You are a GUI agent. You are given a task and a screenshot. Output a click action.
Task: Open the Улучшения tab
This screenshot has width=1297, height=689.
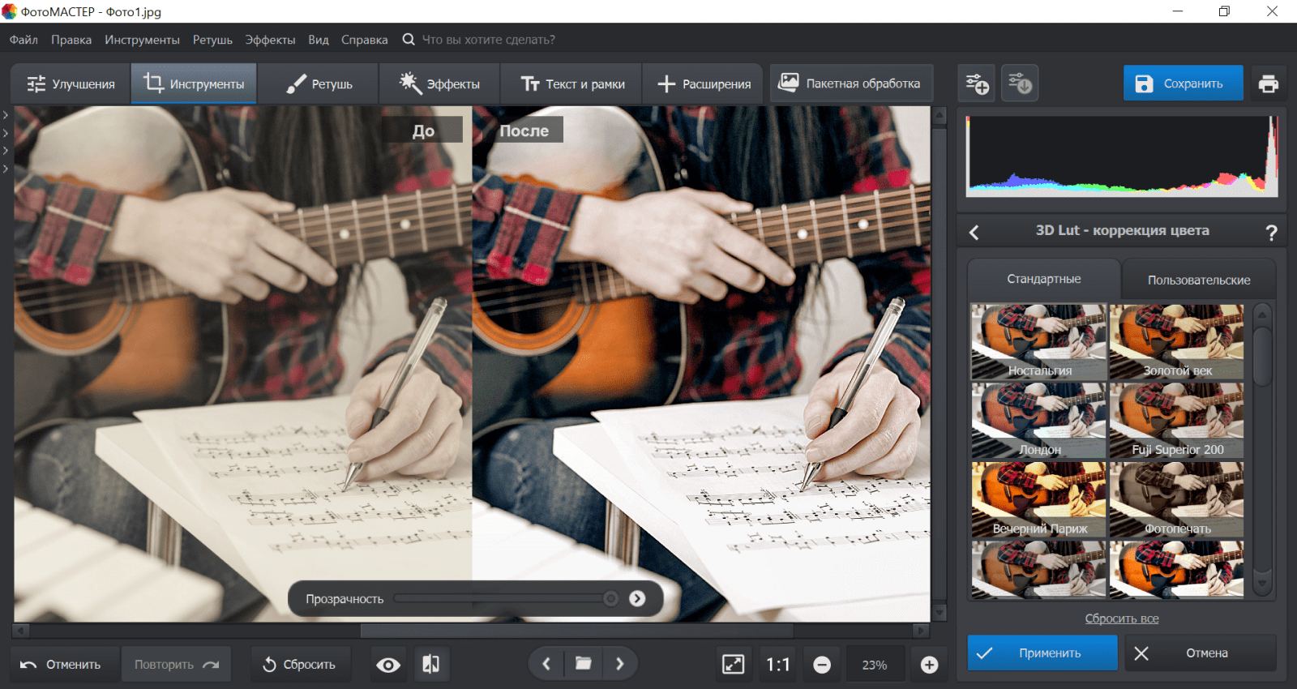point(71,83)
